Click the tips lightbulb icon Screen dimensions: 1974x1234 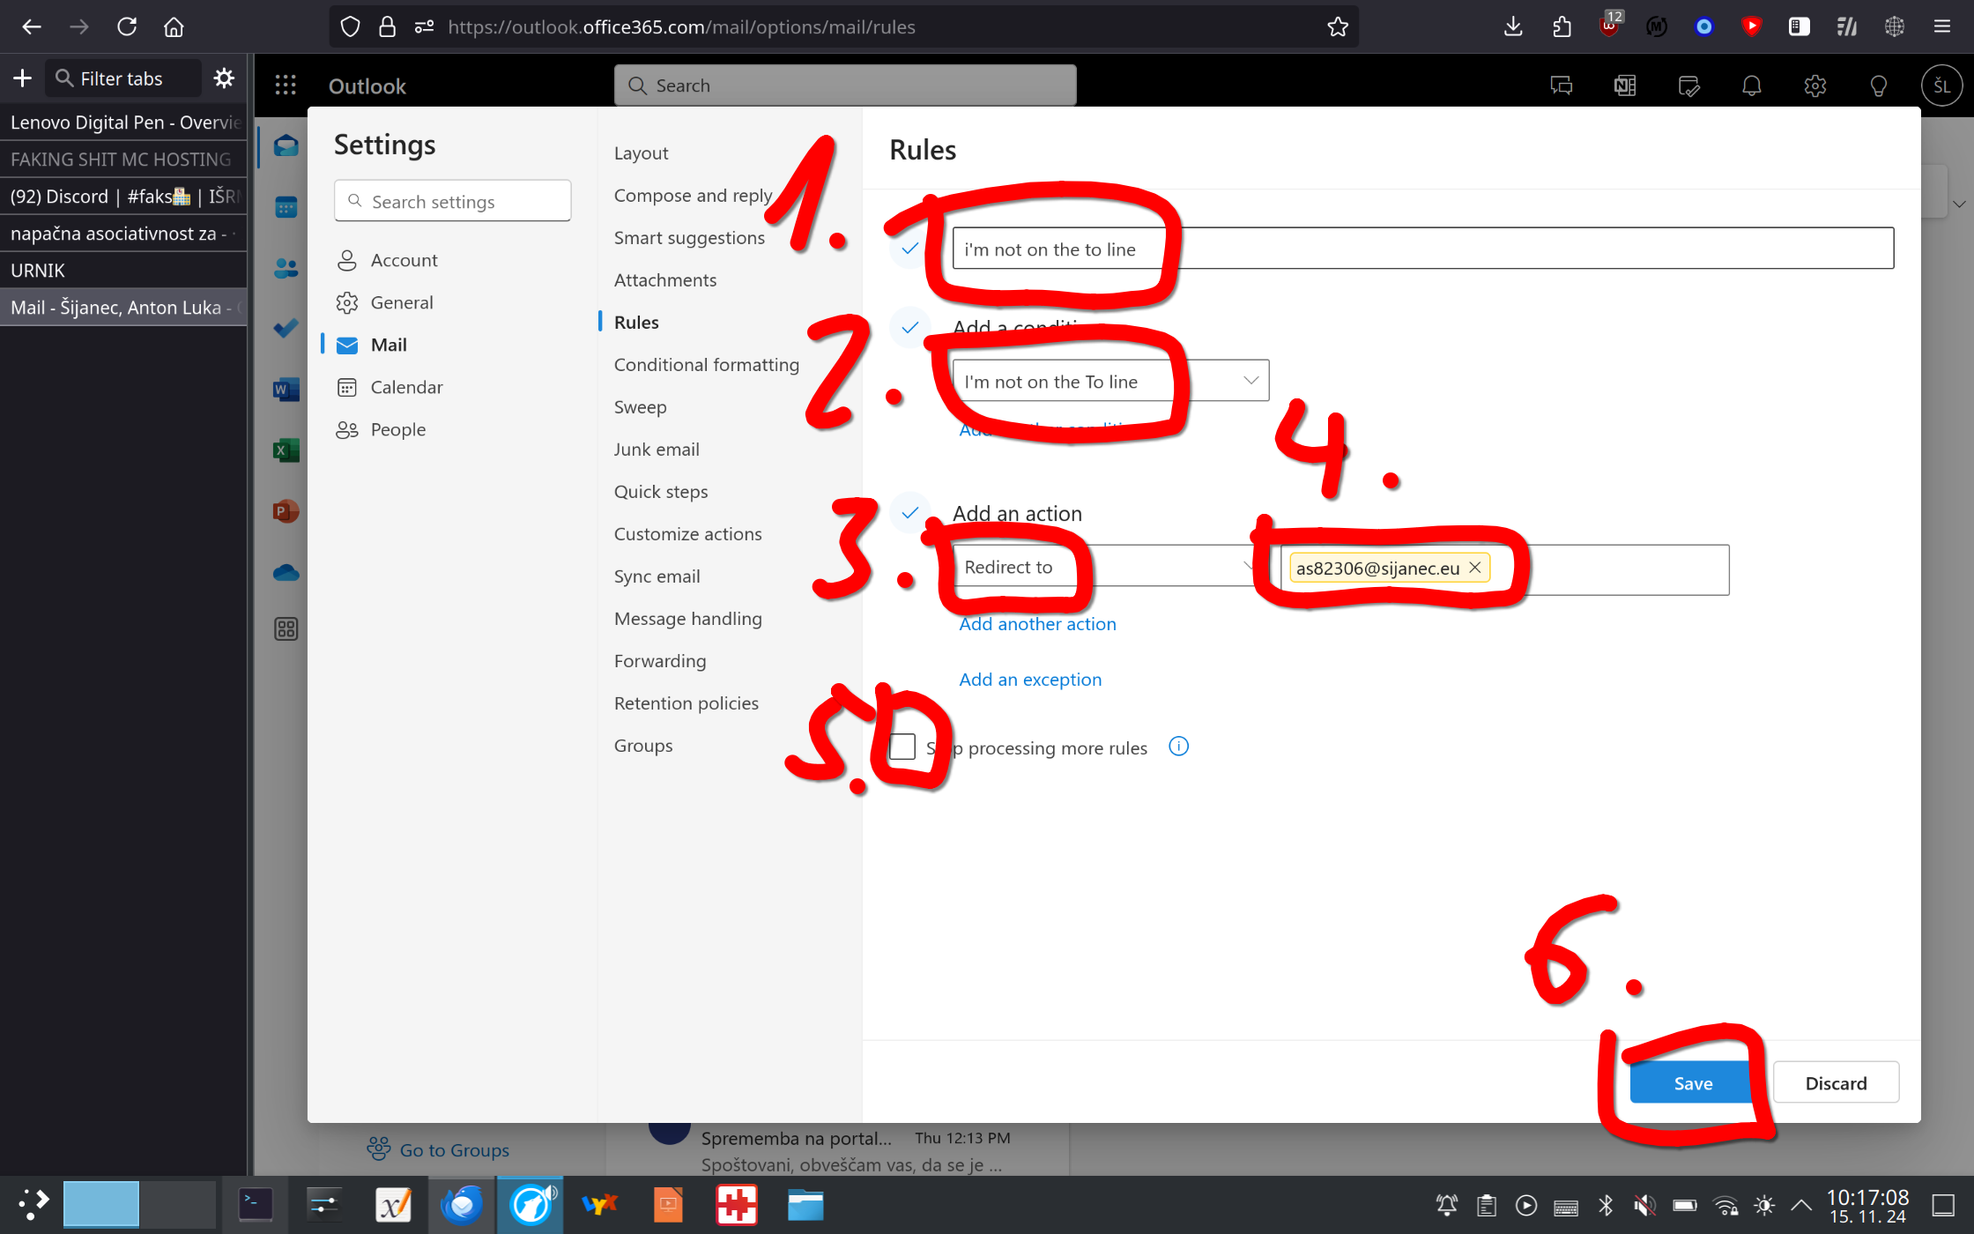click(1878, 85)
